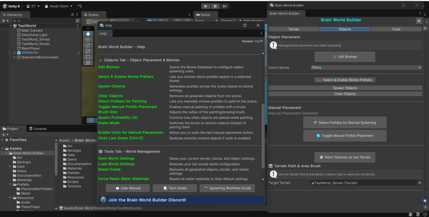Click the move gizmo at scene overlay bottom
429x217 pixels.
tap(91, 120)
